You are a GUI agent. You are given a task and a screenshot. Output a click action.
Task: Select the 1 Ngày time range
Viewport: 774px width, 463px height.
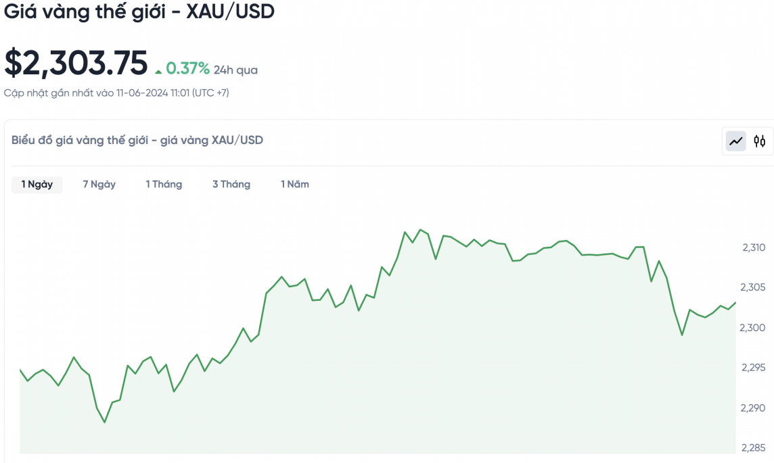[x=37, y=185]
